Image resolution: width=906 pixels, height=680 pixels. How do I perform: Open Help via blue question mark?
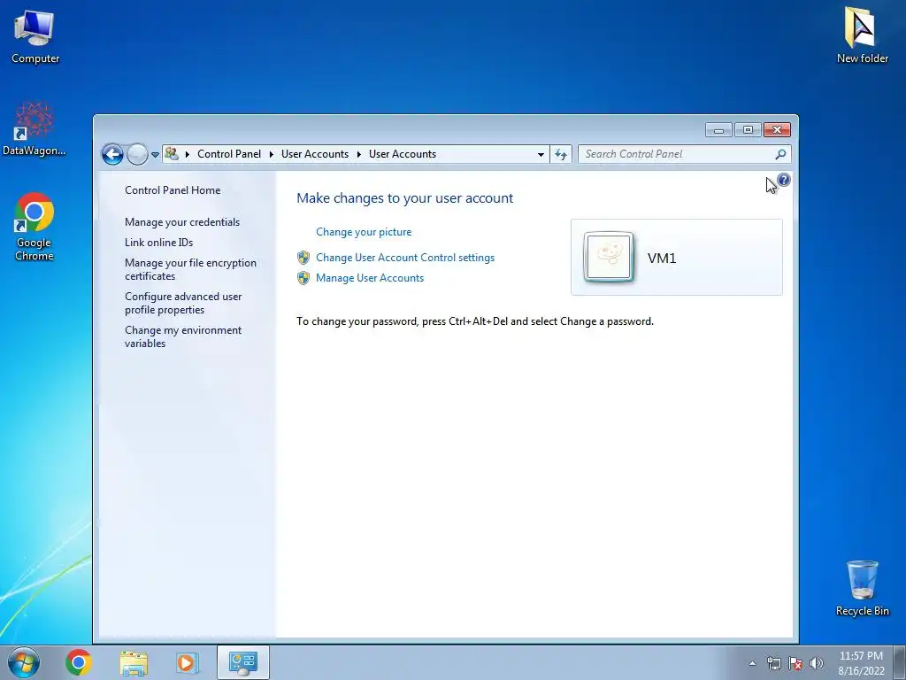point(784,180)
